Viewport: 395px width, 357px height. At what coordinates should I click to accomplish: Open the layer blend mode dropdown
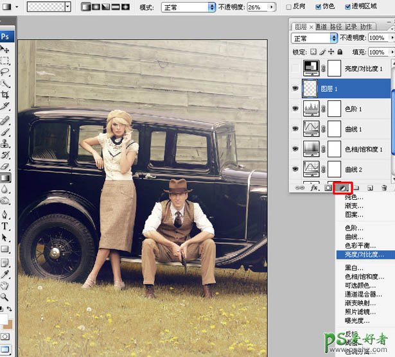315,39
